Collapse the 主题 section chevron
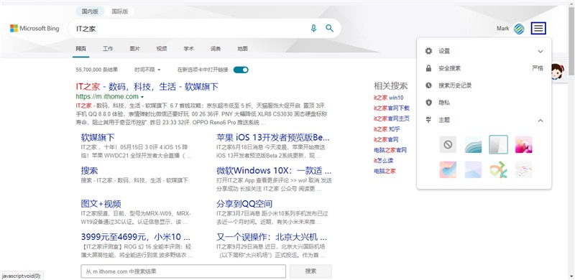 [x=540, y=120]
